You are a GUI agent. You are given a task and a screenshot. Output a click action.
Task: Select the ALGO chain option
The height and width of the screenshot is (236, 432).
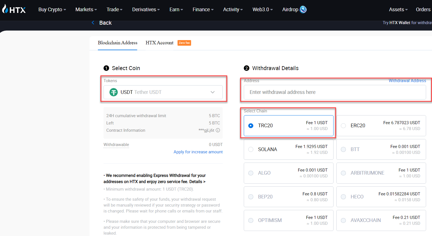click(289, 173)
